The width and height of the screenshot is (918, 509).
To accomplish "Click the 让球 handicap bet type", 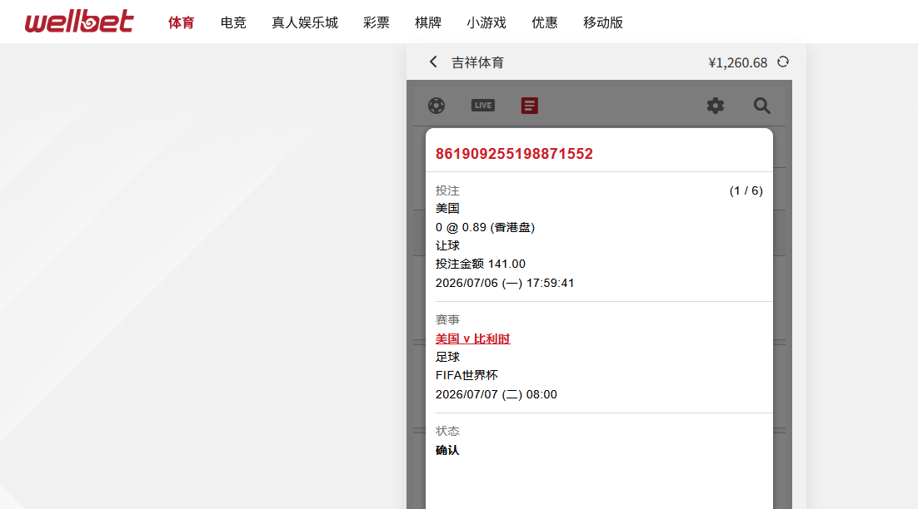I will tap(447, 245).
